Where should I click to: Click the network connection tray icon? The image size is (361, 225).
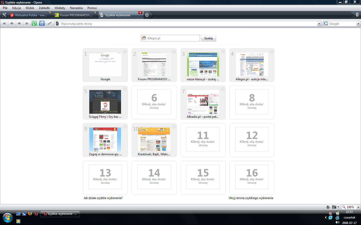pos(337,218)
